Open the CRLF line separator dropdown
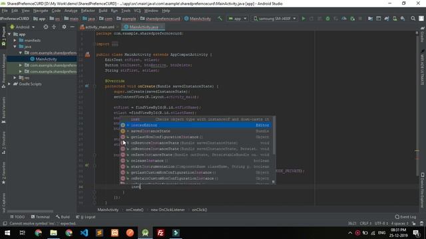 click(x=365, y=224)
